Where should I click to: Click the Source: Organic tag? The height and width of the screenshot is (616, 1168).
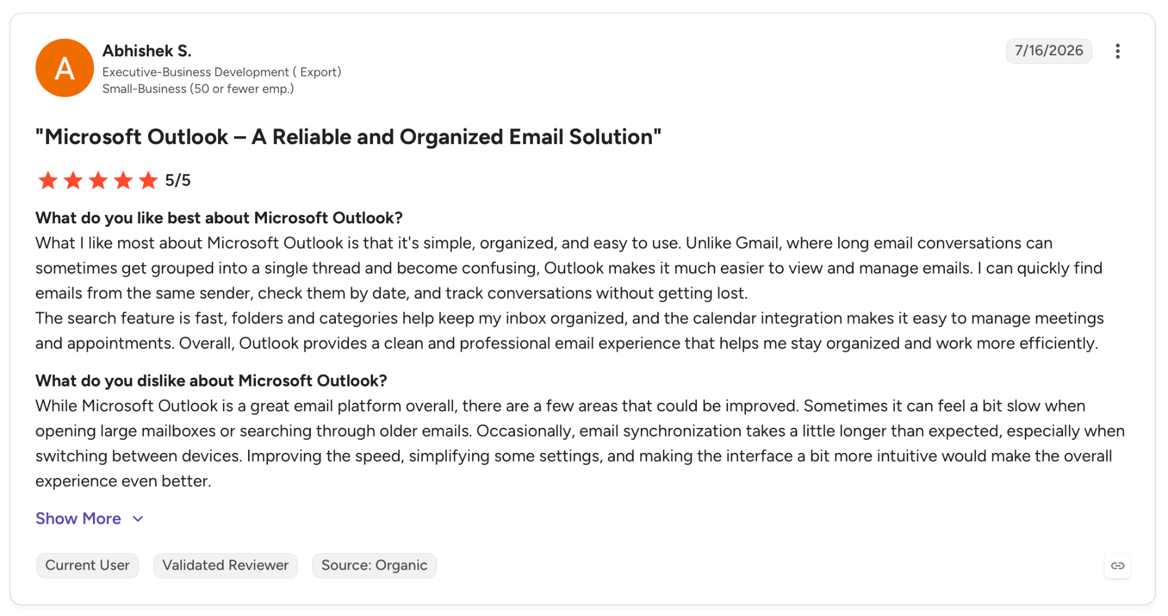click(x=374, y=565)
